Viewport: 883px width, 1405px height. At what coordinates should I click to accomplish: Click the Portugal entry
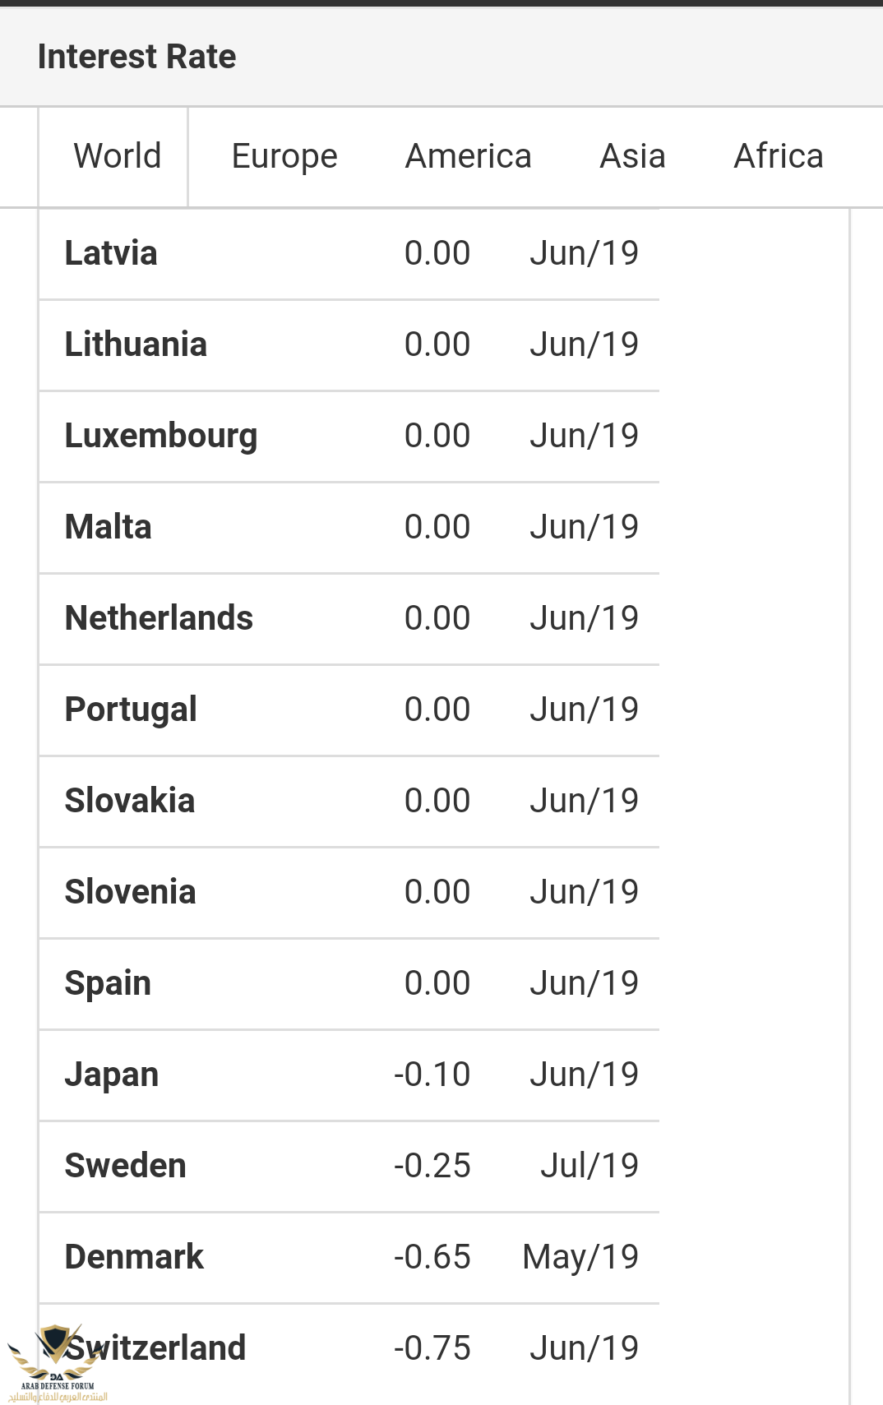point(131,709)
